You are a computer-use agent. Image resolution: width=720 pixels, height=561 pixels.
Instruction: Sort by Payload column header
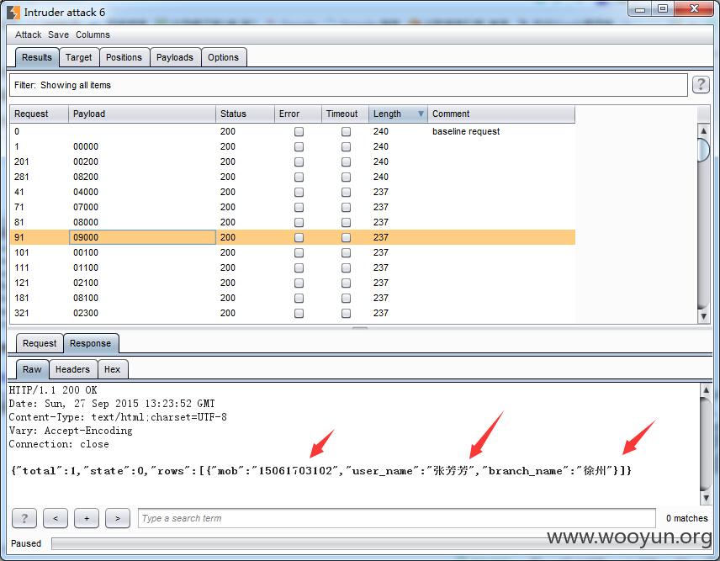click(142, 114)
